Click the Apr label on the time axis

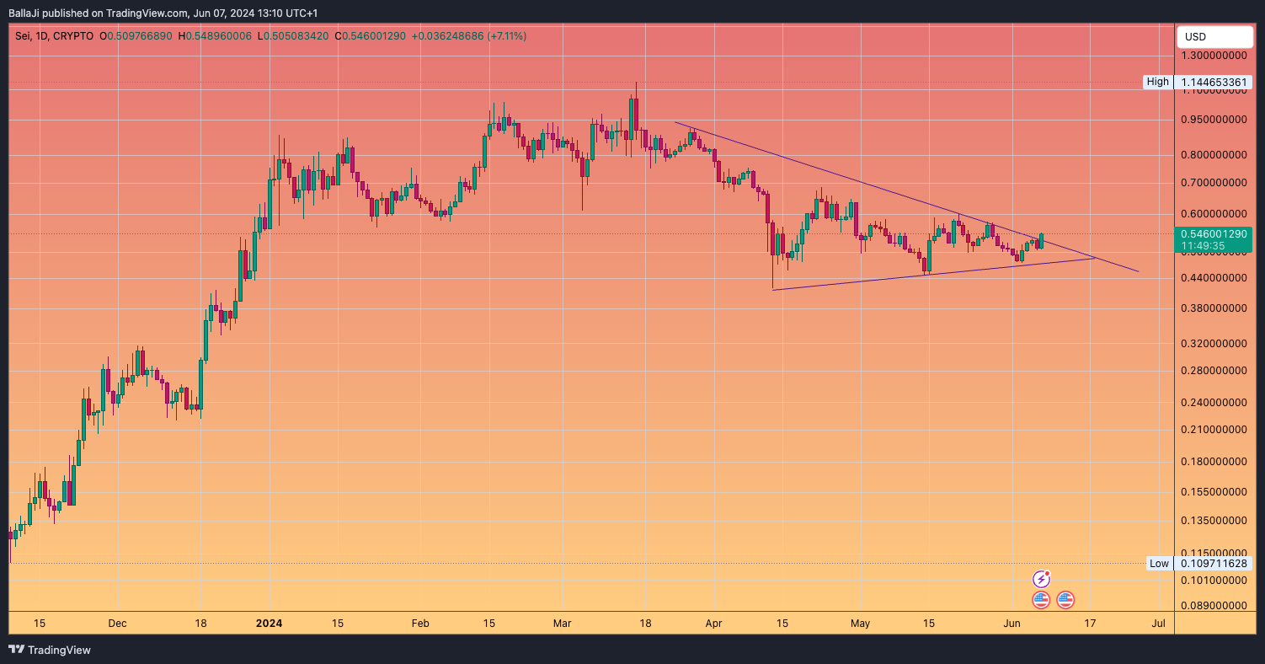[x=714, y=624]
